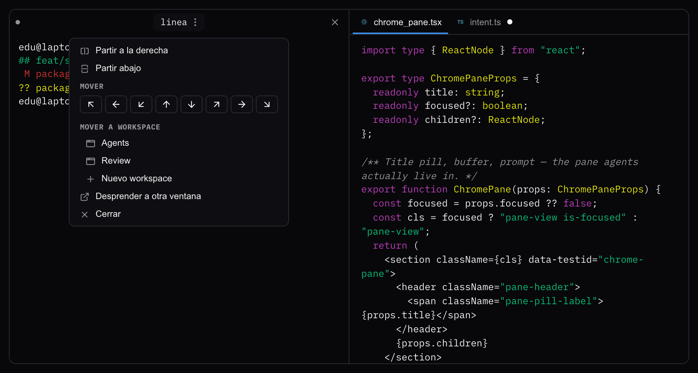Viewport: 698px width, 373px height.
Task: Click the X icon beside Cerrar
Action: [85, 214]
